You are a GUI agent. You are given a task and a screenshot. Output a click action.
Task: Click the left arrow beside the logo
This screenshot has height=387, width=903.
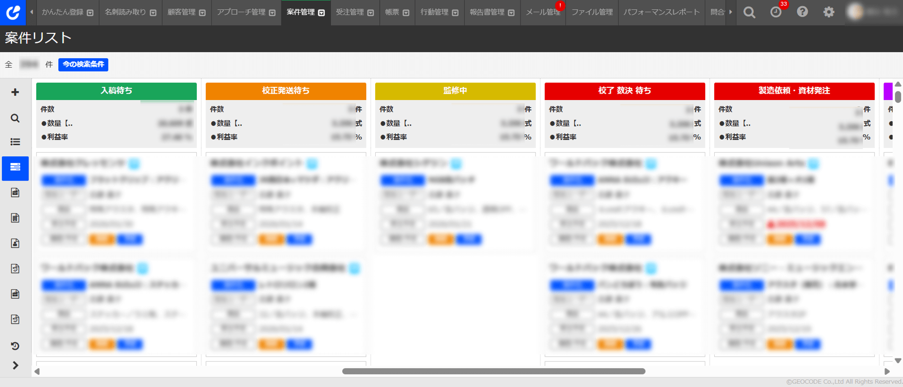click(x=32, y=12)
